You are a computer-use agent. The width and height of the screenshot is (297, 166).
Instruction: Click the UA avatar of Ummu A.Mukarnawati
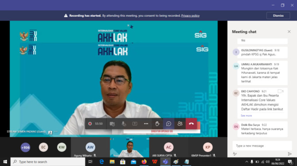[x=236, y=66]
